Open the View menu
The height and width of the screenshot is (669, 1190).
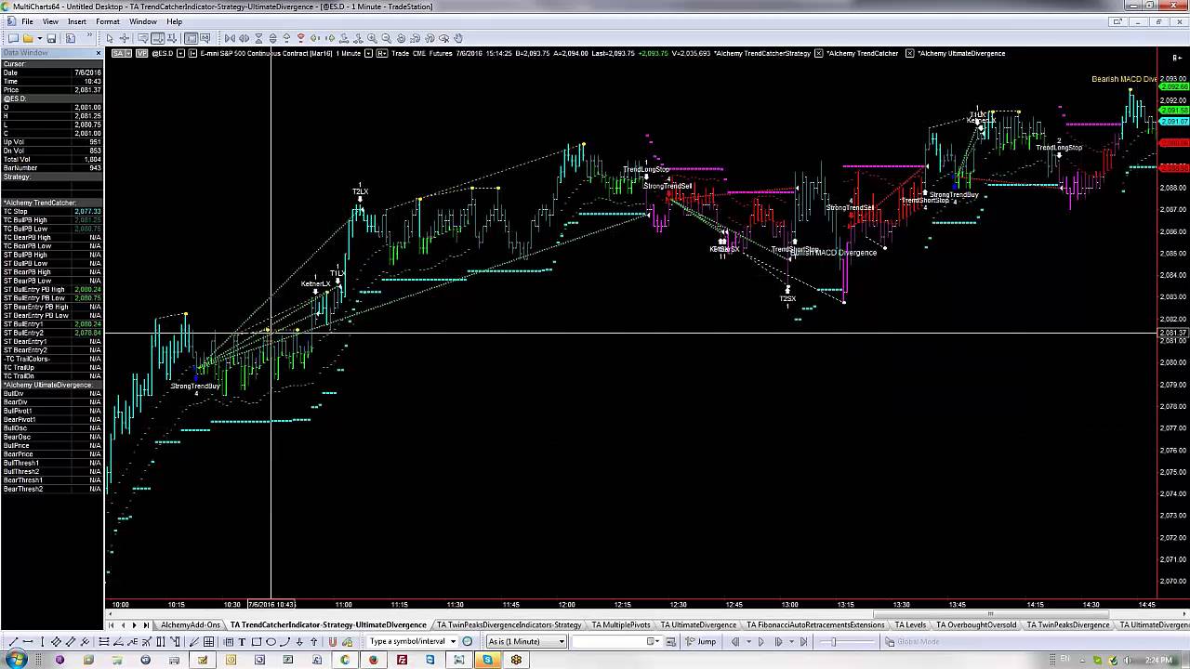tap(50, 21)
